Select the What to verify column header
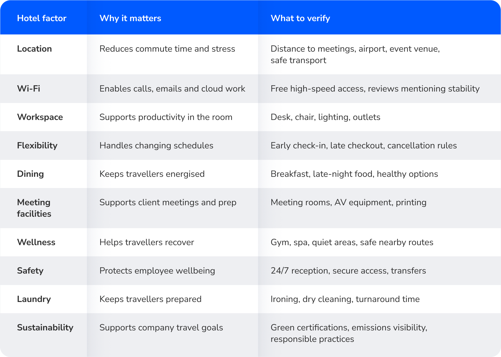501x357 pixels. coord(300,18)
